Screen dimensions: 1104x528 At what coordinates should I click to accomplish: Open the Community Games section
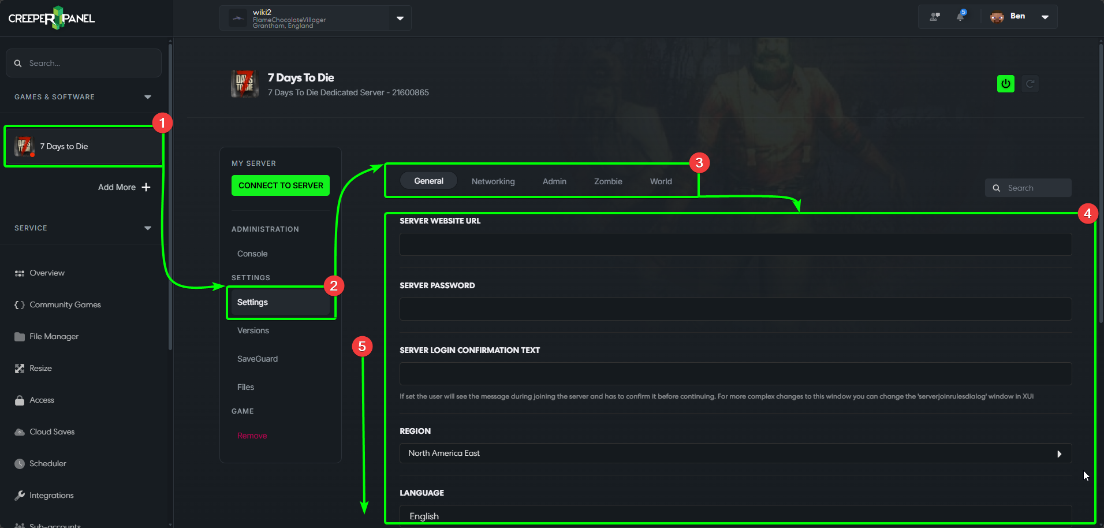(x=65, y=304)
